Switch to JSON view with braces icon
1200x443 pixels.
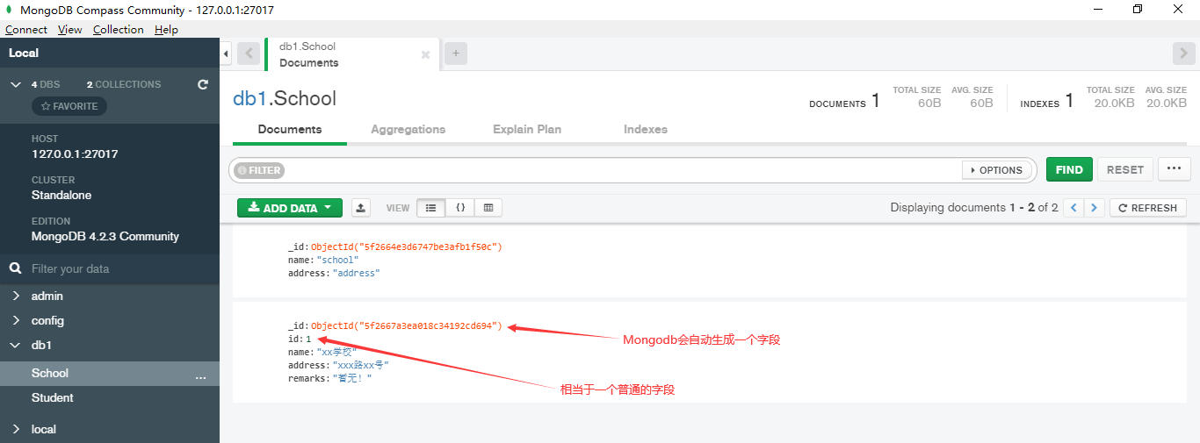pos(459,208)
